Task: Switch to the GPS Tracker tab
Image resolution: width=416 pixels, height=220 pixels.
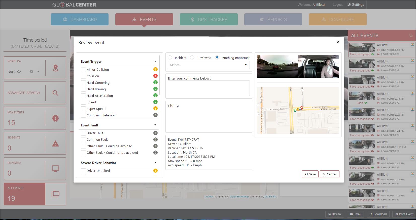Action: [x=209, y=19]
